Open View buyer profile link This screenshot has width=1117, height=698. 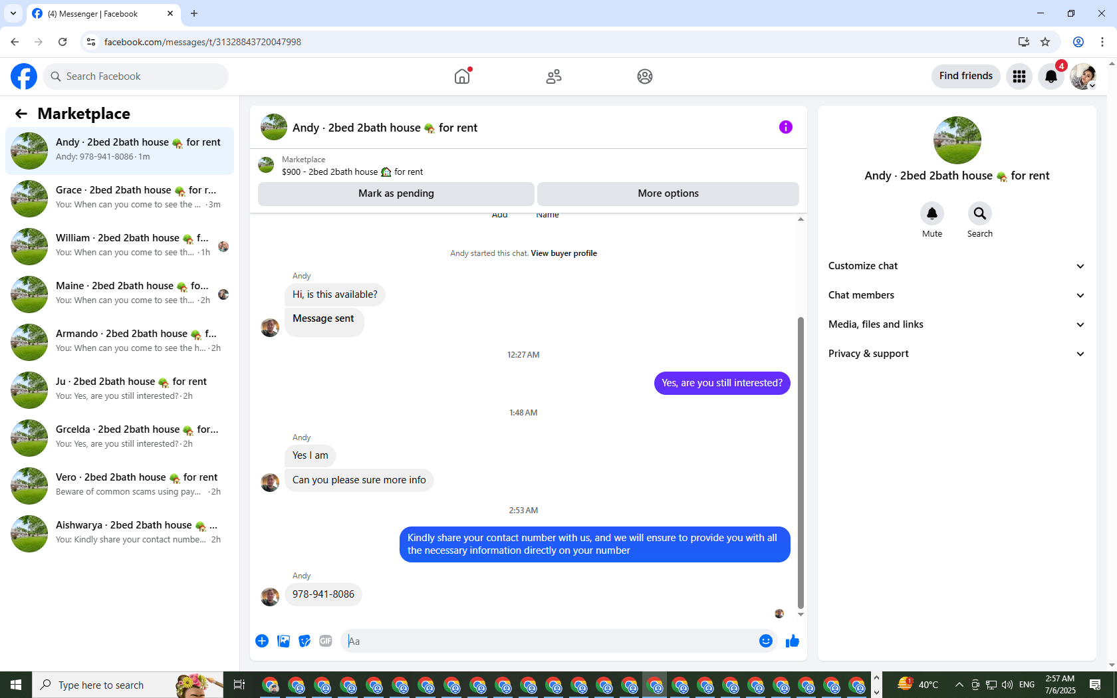pyautogui.click(x=564, y=253)
